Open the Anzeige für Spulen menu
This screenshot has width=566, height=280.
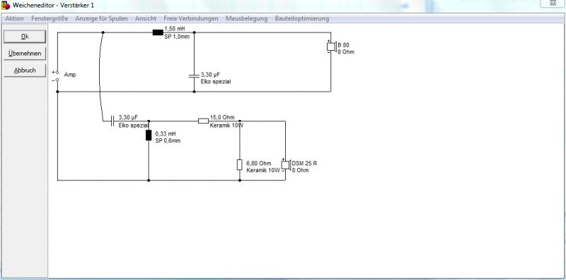(101, 18)
